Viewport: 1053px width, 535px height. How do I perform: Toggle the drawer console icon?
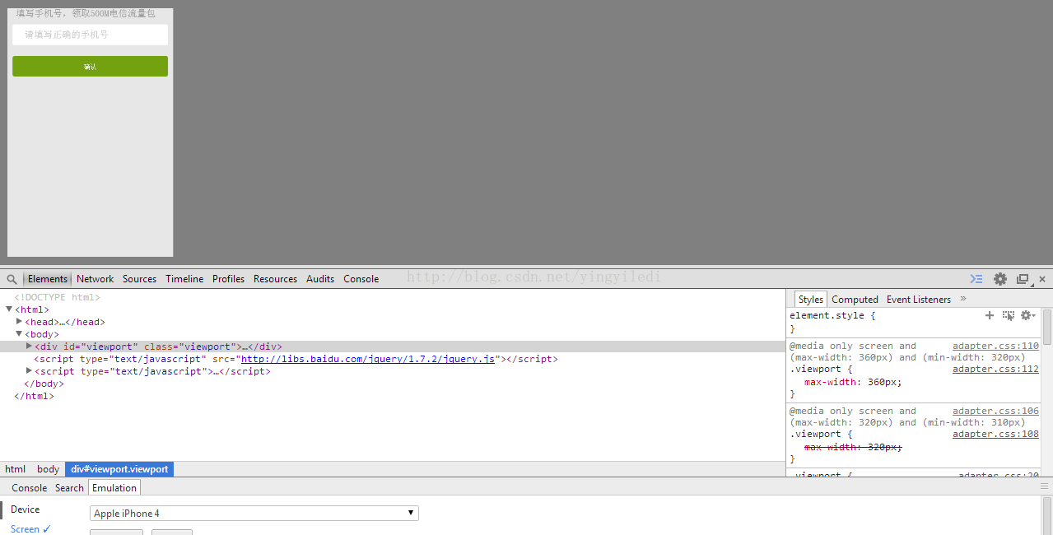pos(976,279)
